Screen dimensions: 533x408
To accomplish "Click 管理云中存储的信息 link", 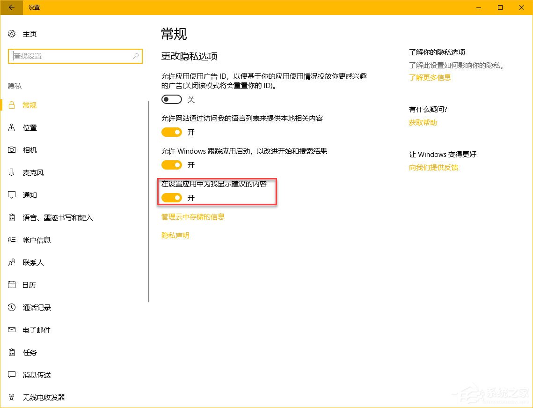I will click(193, 216).
